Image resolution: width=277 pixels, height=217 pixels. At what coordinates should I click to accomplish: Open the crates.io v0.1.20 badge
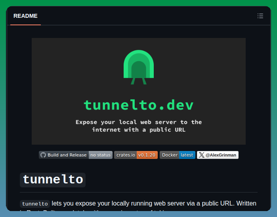tap(136, 155)
